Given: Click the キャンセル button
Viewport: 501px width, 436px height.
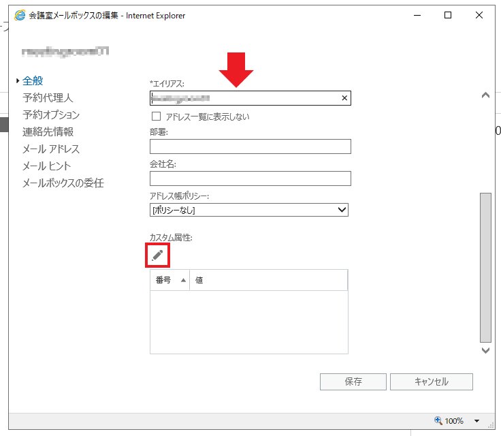Looking at the screenshot, I should click(x=432, y=381).
